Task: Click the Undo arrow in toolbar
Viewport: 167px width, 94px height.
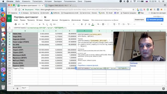Action: point(19,24)
